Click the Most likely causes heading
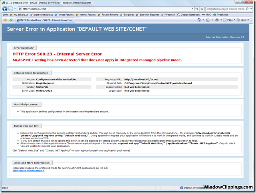The image size is (256, 193). pos(26,104)
